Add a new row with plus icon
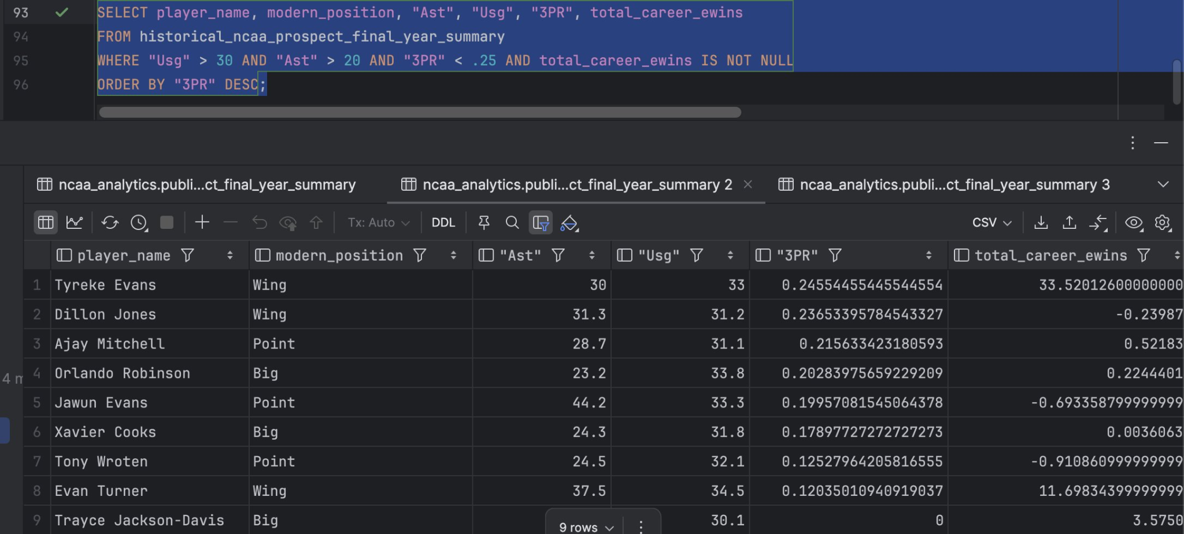This screenshot has height=534, width=1184. pos(202,222)
